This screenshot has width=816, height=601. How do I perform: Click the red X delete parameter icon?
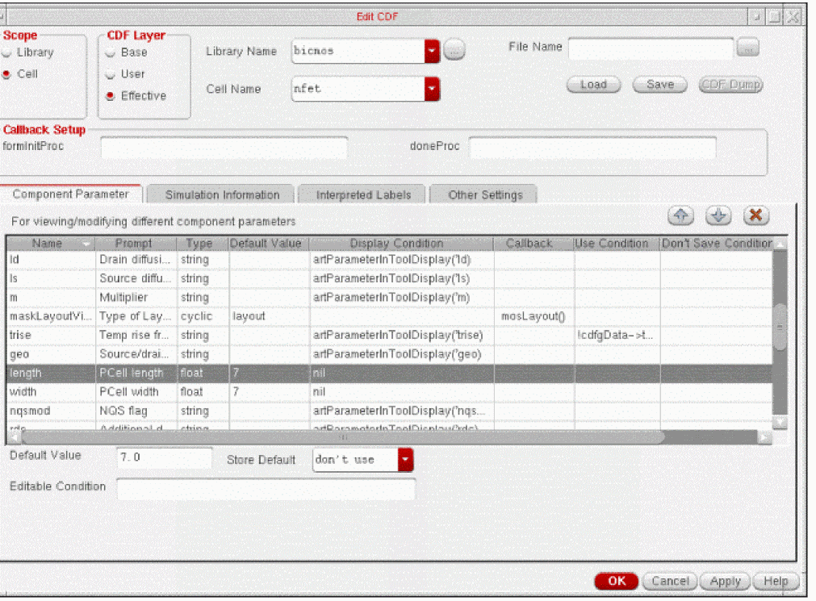(x=755, y=215)
